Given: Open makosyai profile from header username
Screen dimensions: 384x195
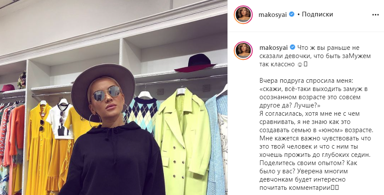Looking at the screenshot, I should [x=273, y=14].
